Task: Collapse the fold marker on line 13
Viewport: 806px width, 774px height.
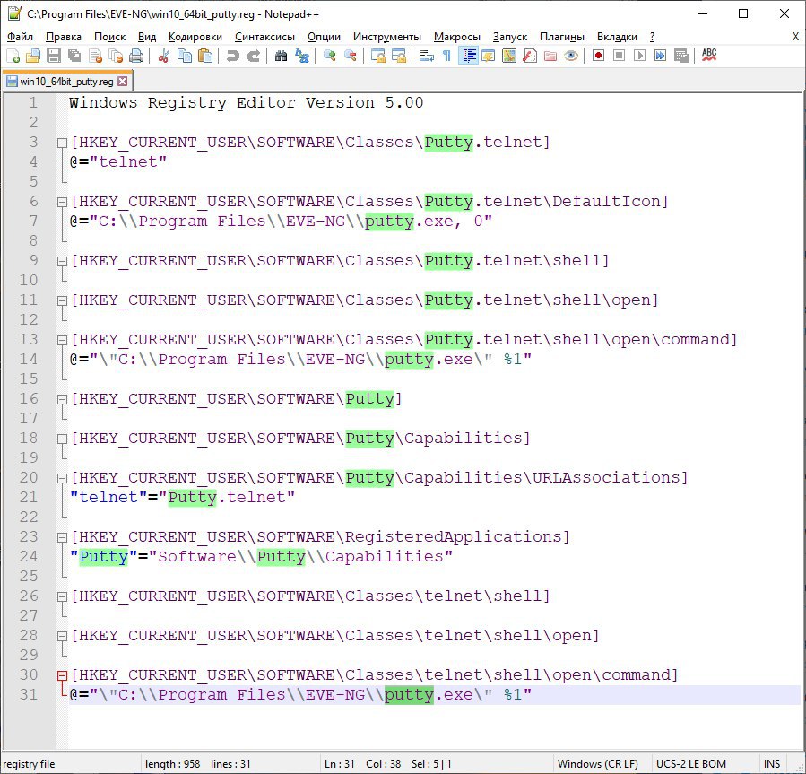Action: click(62, 340)
